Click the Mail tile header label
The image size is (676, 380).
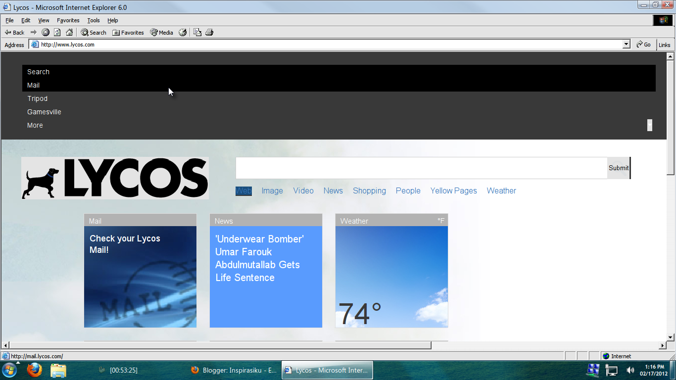tap(95, 221)
